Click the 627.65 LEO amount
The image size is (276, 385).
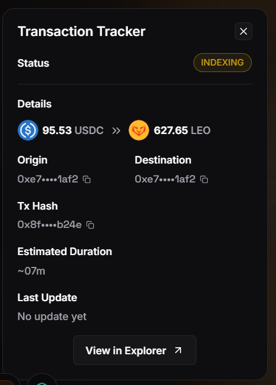(182, 130)
